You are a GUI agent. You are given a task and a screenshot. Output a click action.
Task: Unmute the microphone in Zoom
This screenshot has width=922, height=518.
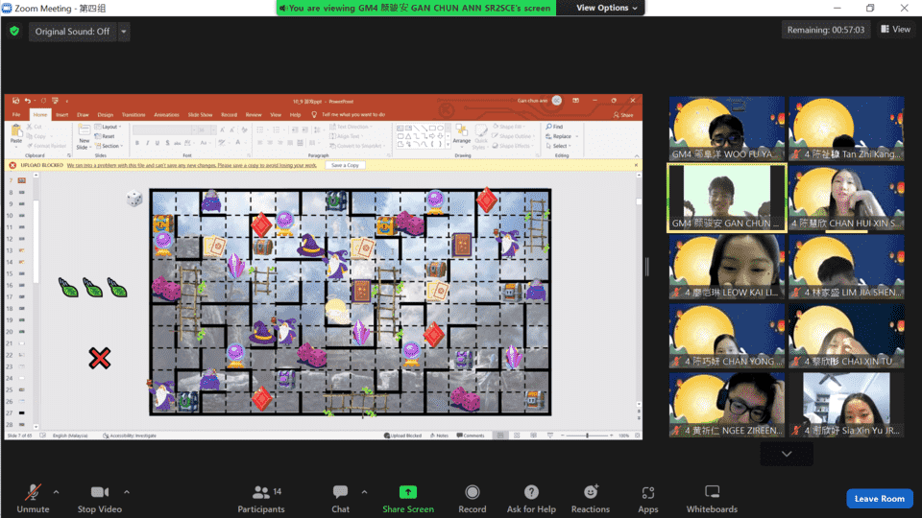[33, 499]
